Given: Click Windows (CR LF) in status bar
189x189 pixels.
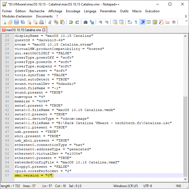Looking at the screenshot, I should [x=126, y=186].
